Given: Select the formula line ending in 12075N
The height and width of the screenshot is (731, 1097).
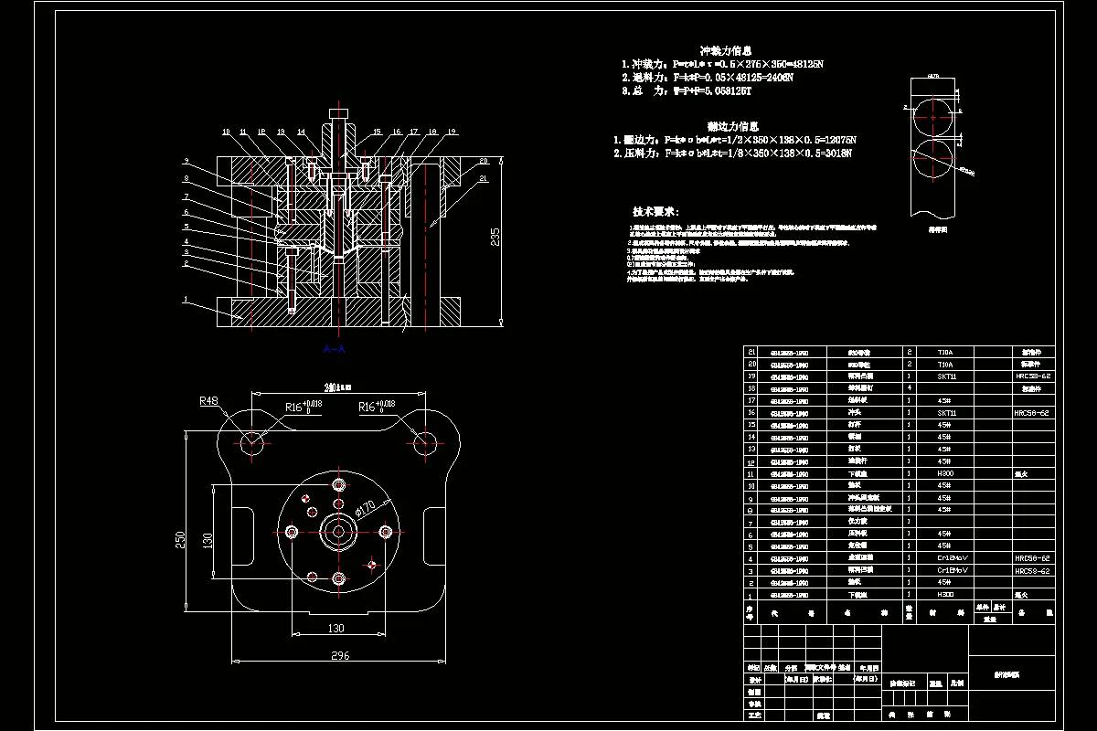Looking at the screenshot, I should click(x=735, y=140).
